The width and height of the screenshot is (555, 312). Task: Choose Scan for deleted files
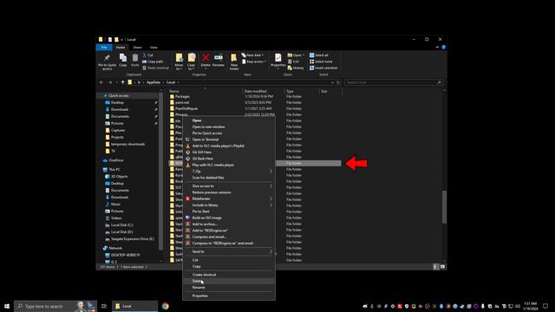pyautogui.click(x=229, y=178)
